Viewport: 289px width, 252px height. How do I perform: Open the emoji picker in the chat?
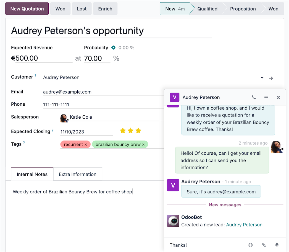point(250,245)
